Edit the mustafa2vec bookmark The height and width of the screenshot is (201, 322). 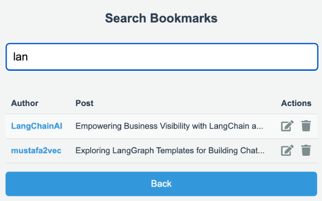pyautogui.click(x=287, y=150)
